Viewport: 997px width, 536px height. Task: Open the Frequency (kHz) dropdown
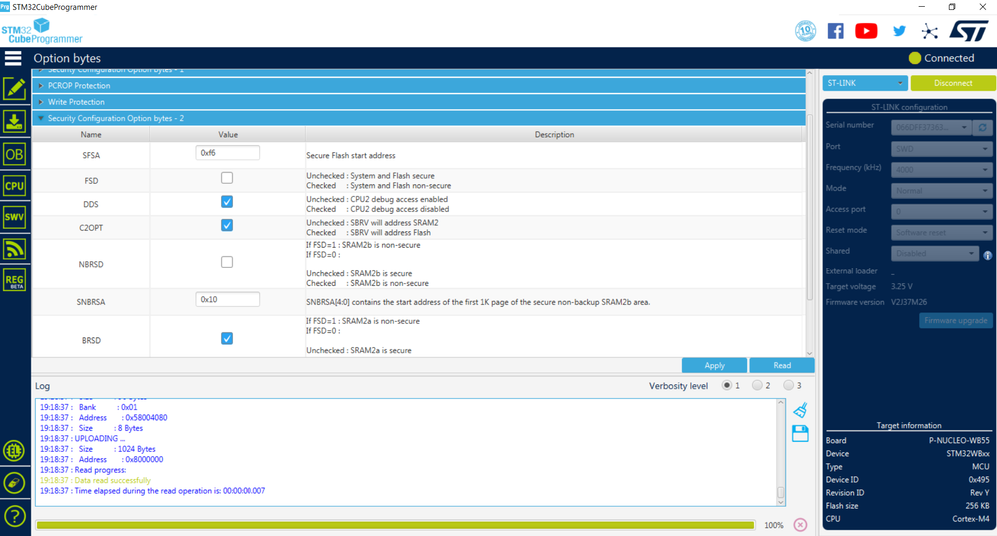pyautogui.click(x=941, y=169)
